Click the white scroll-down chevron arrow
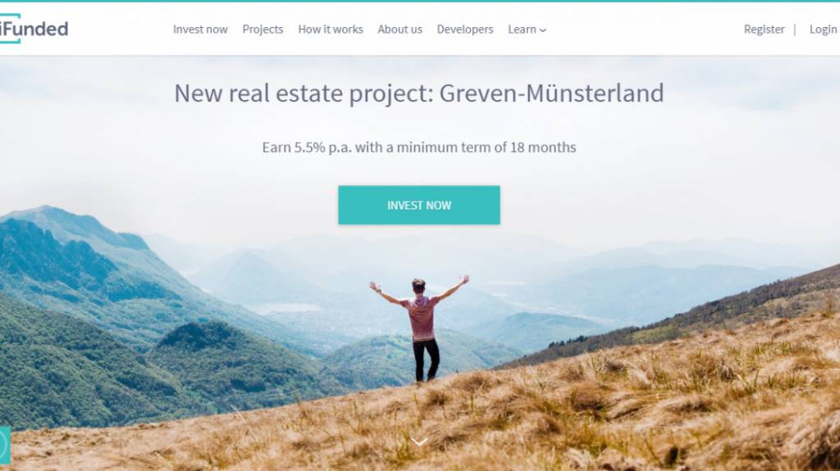The width and height of the screenshot is (840, 471). click(419, 442)
